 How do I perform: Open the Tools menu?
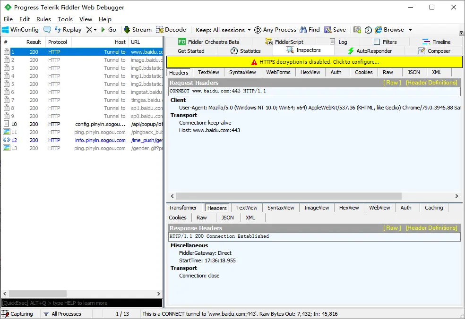click(x=65, y=19)
